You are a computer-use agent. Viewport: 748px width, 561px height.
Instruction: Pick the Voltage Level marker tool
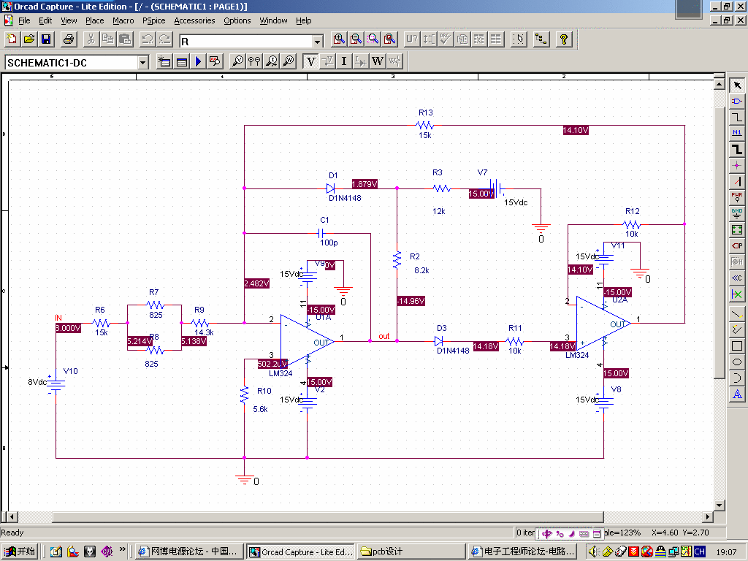tap(237, 61)
